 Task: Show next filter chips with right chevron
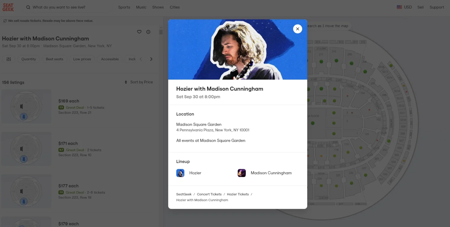pyautogui.click(x=151, y=59)
